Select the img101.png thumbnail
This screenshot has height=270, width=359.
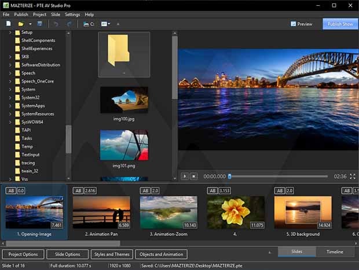124,145
